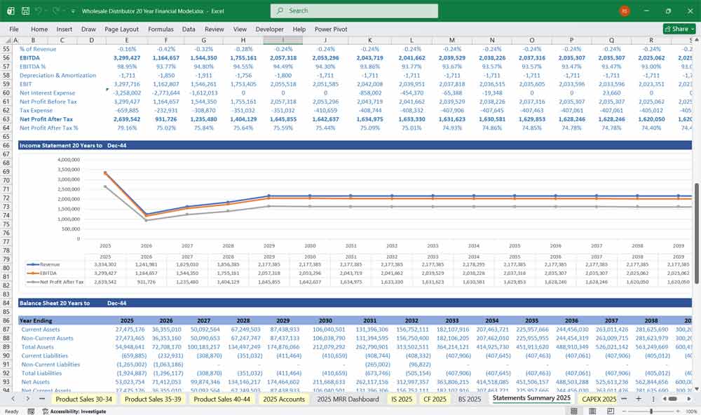
Task: Click the Save icon in the Quick Access Toolbar
Action: pyautogui.click(x=25, y=11)
